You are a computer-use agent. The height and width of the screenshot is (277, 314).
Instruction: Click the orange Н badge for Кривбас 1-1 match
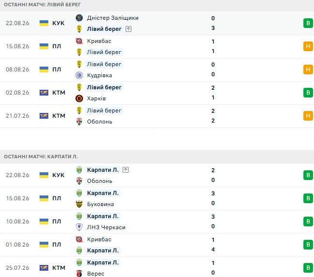[x=308, y=46]
